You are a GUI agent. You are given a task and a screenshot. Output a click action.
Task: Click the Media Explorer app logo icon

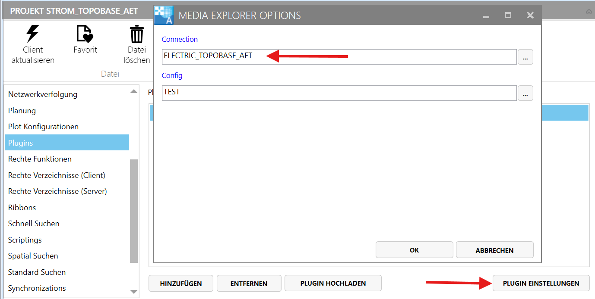point(164,16)
